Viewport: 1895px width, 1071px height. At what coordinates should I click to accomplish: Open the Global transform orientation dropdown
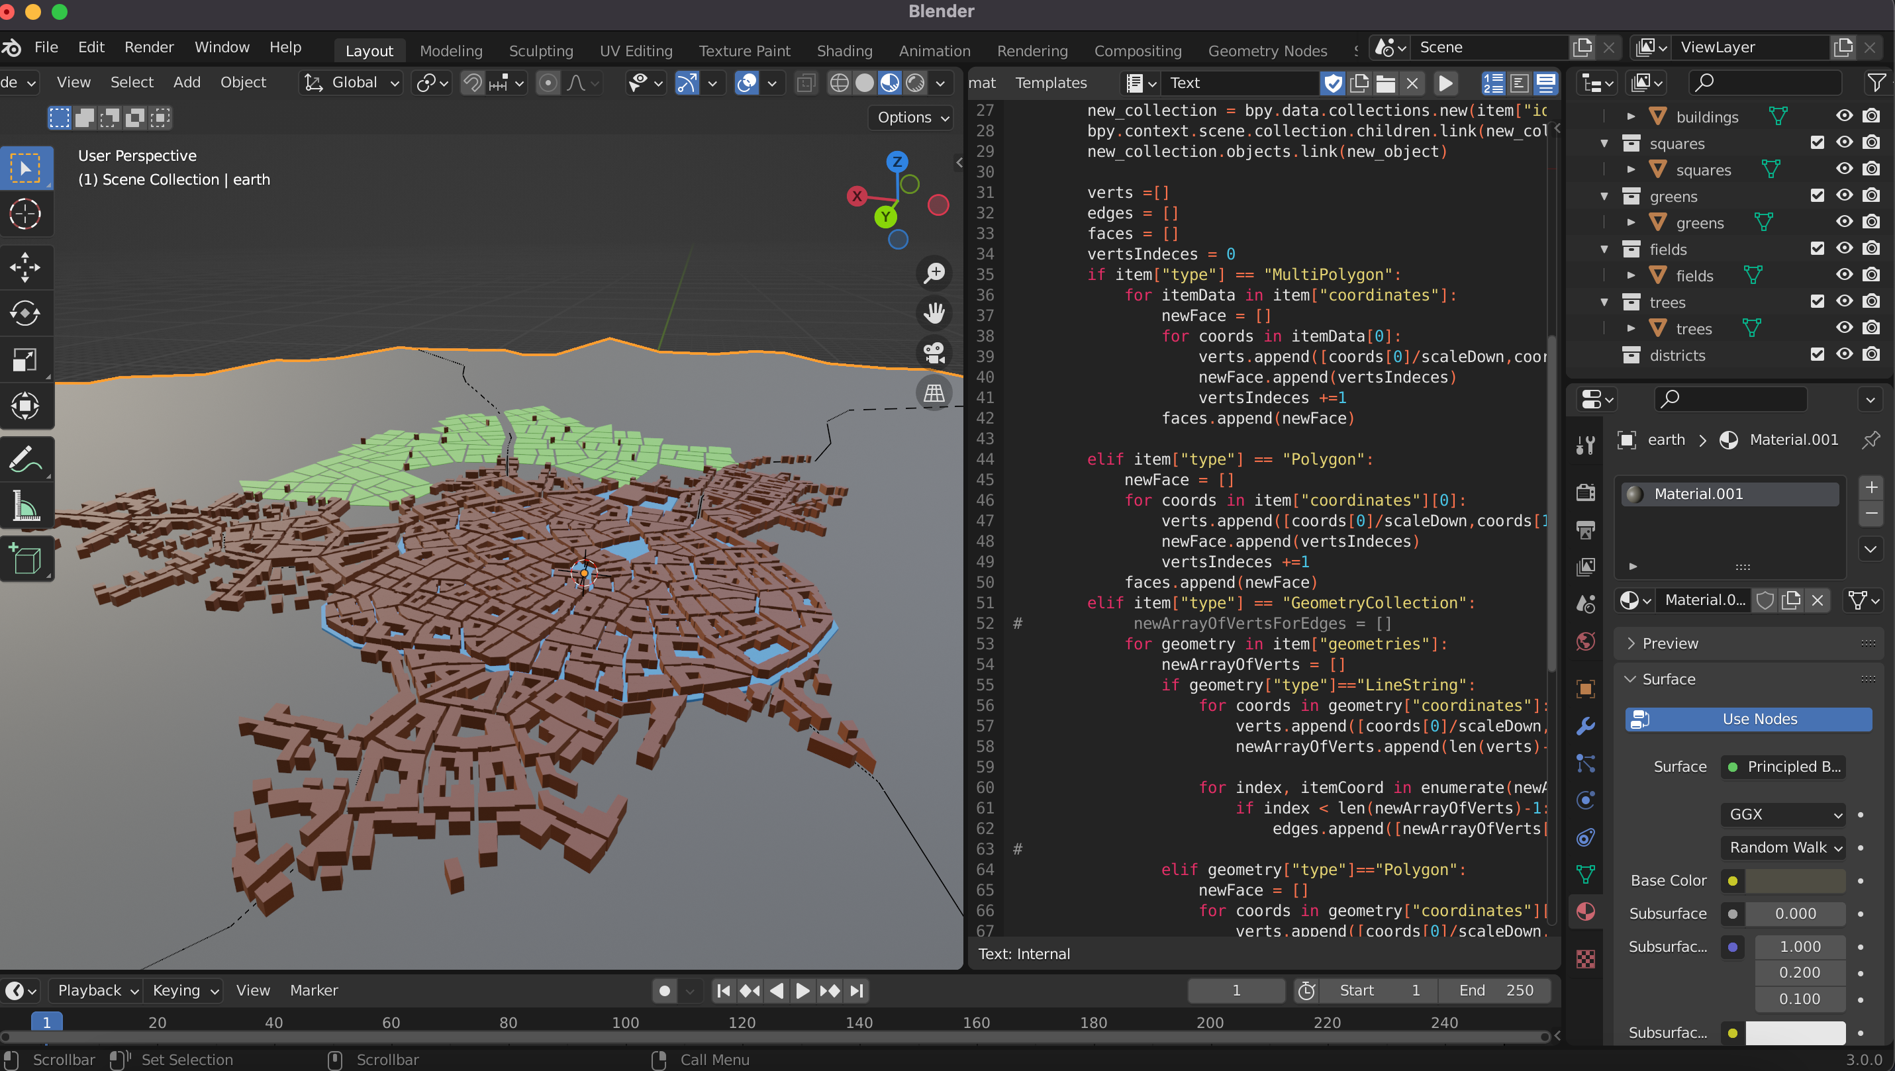click(352, 83)
